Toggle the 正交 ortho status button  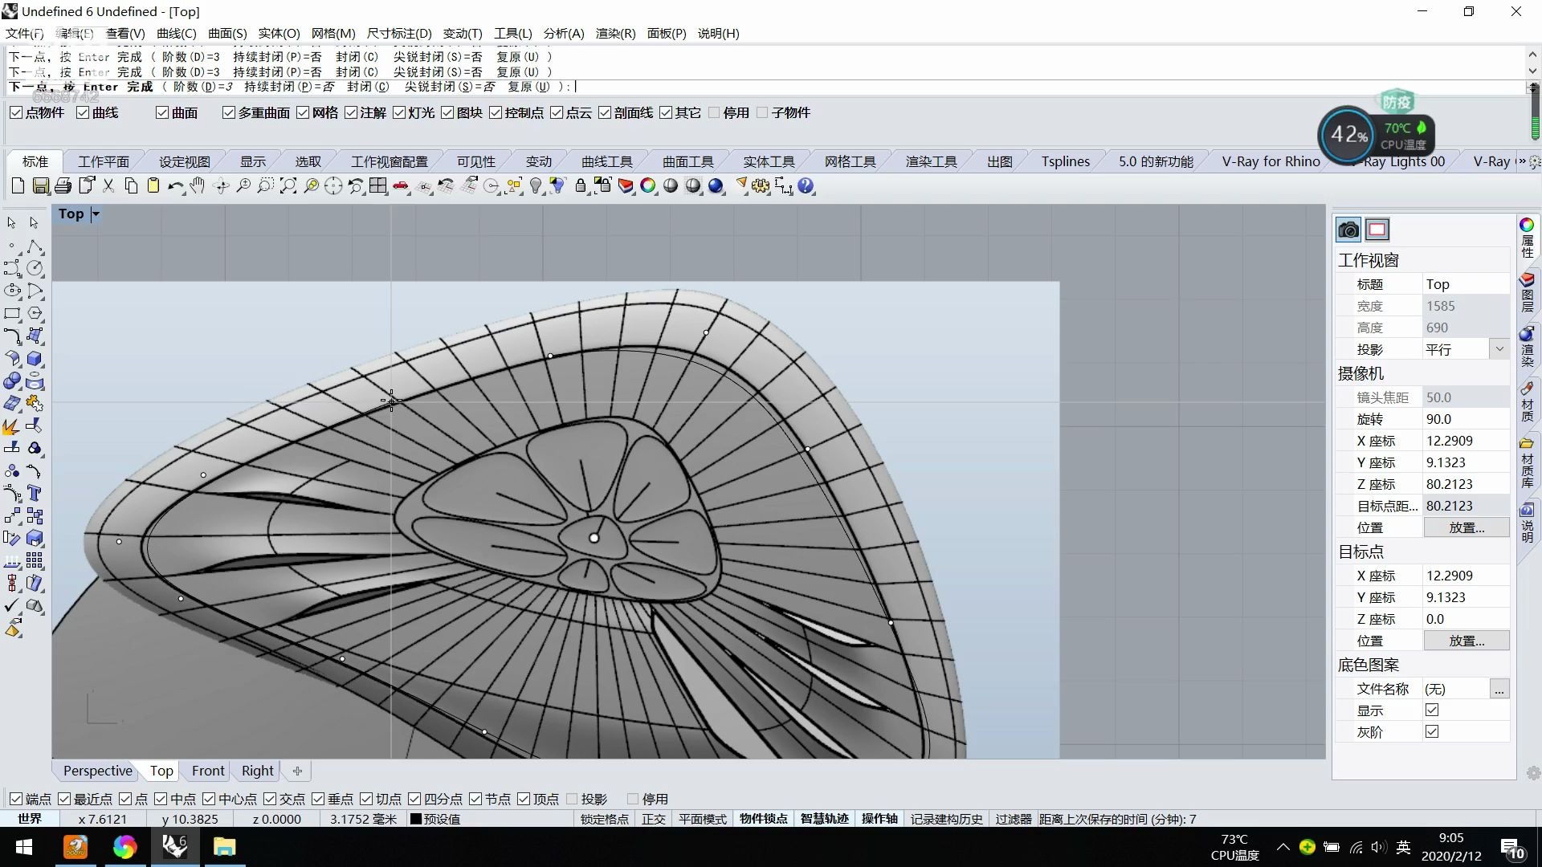pyautogui.click(x=653, y=819)
